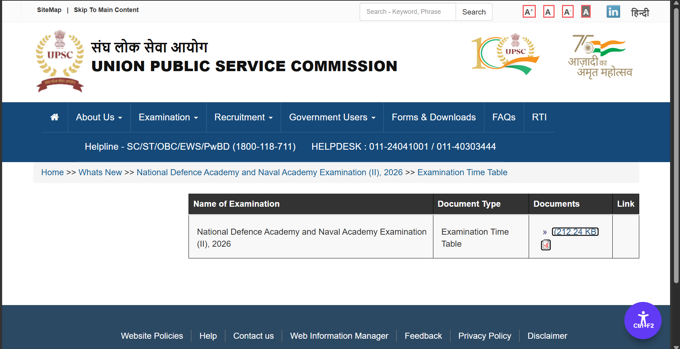This screenshot has width=680, height=349.
Task: Open the SiteMap link
Action: (x=49, y=10)
